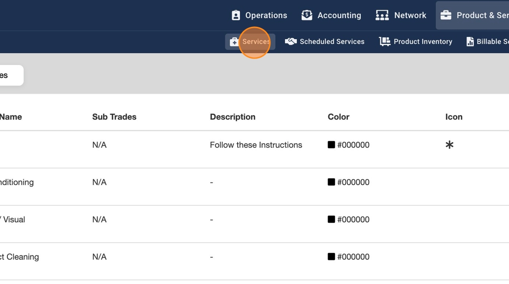
Task: Click the Conditioning row color swatch
Action: point(331,182)
